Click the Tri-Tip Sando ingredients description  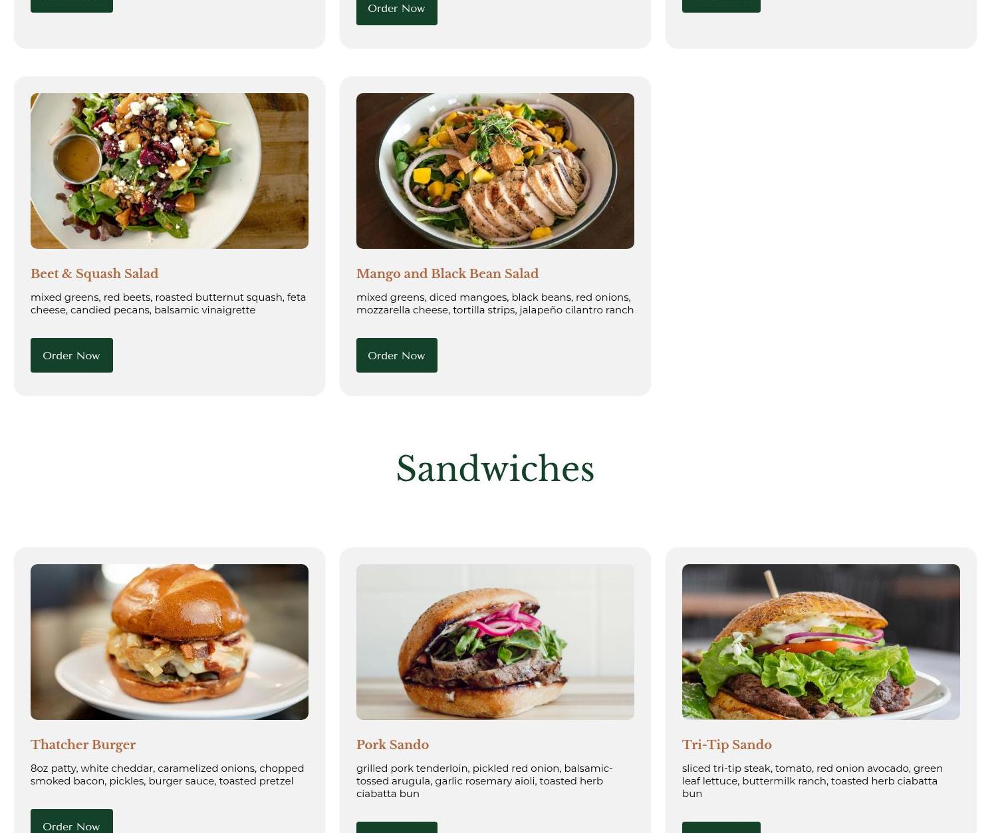pos(813,780)
